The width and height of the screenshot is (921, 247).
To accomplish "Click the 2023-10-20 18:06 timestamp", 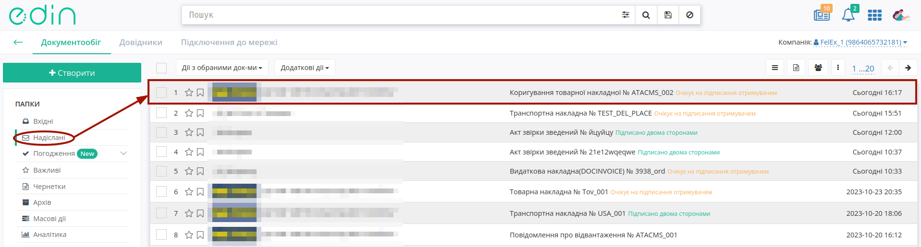I will 874,213.
